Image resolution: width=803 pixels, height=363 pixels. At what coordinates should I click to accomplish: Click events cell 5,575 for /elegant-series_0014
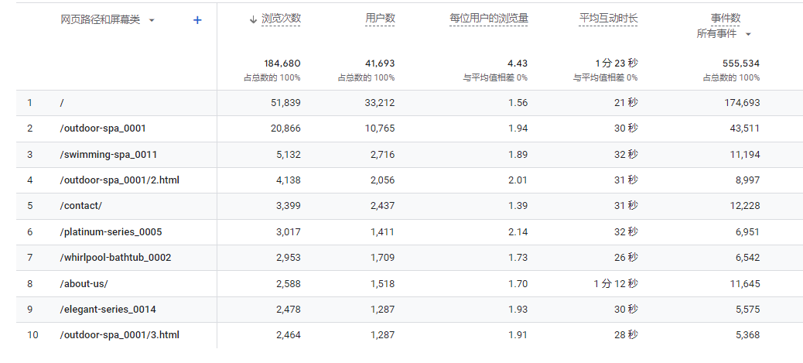click(x=748, y=309)
